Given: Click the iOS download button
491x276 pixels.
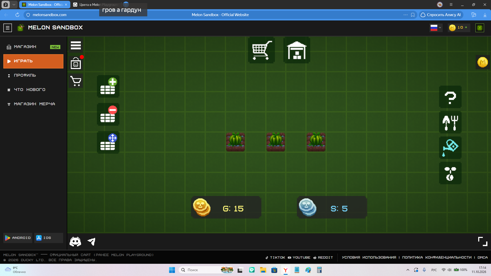Looking at the screenshot, I should click(x=49, y=238).
